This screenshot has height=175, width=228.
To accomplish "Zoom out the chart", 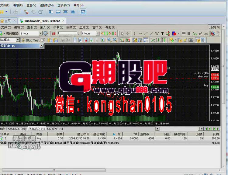I will (x=115, y=40).
